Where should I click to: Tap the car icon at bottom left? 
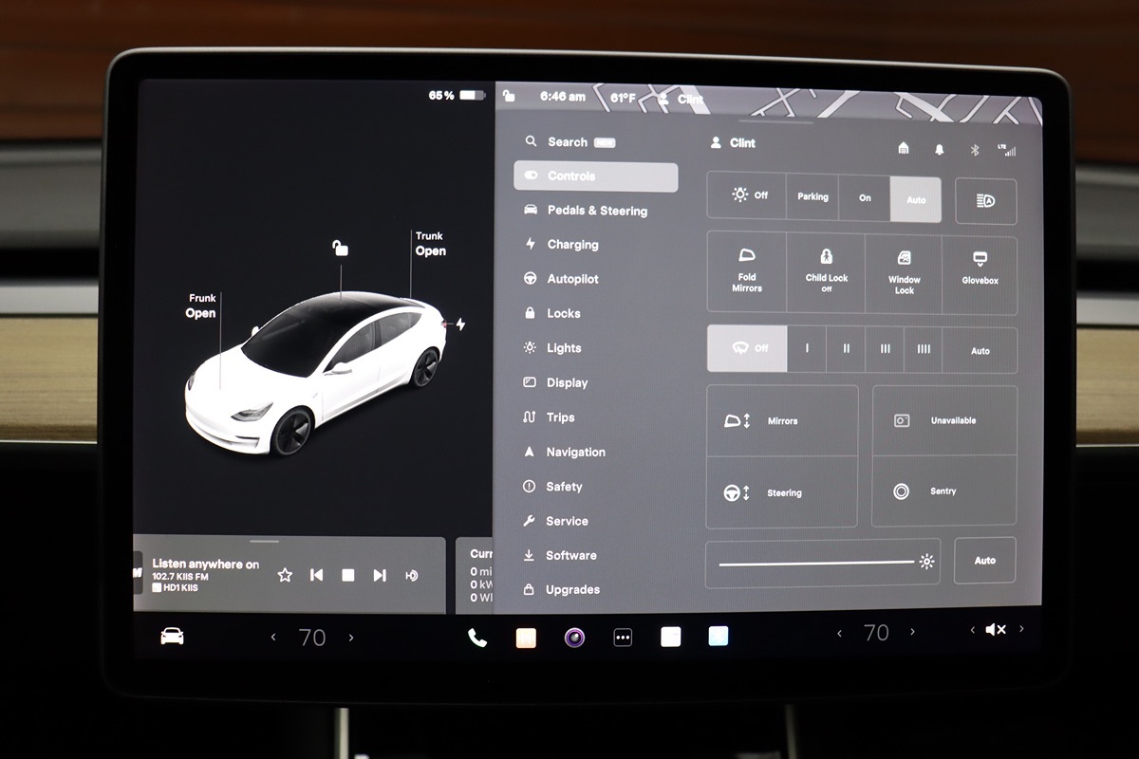pos(172,637)
